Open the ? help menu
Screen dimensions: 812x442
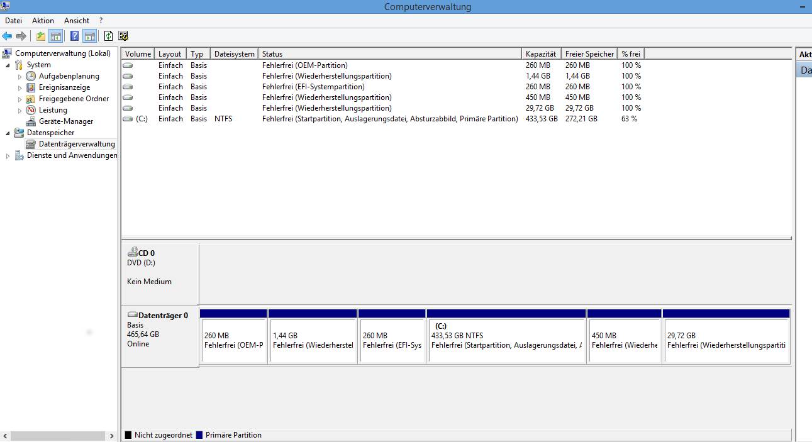pyautogui.click(x=101, y=21)
